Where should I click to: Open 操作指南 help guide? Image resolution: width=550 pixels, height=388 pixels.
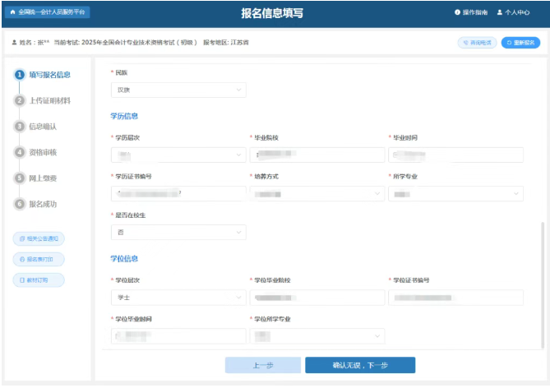pyautogui.click(x=471, y=13)
